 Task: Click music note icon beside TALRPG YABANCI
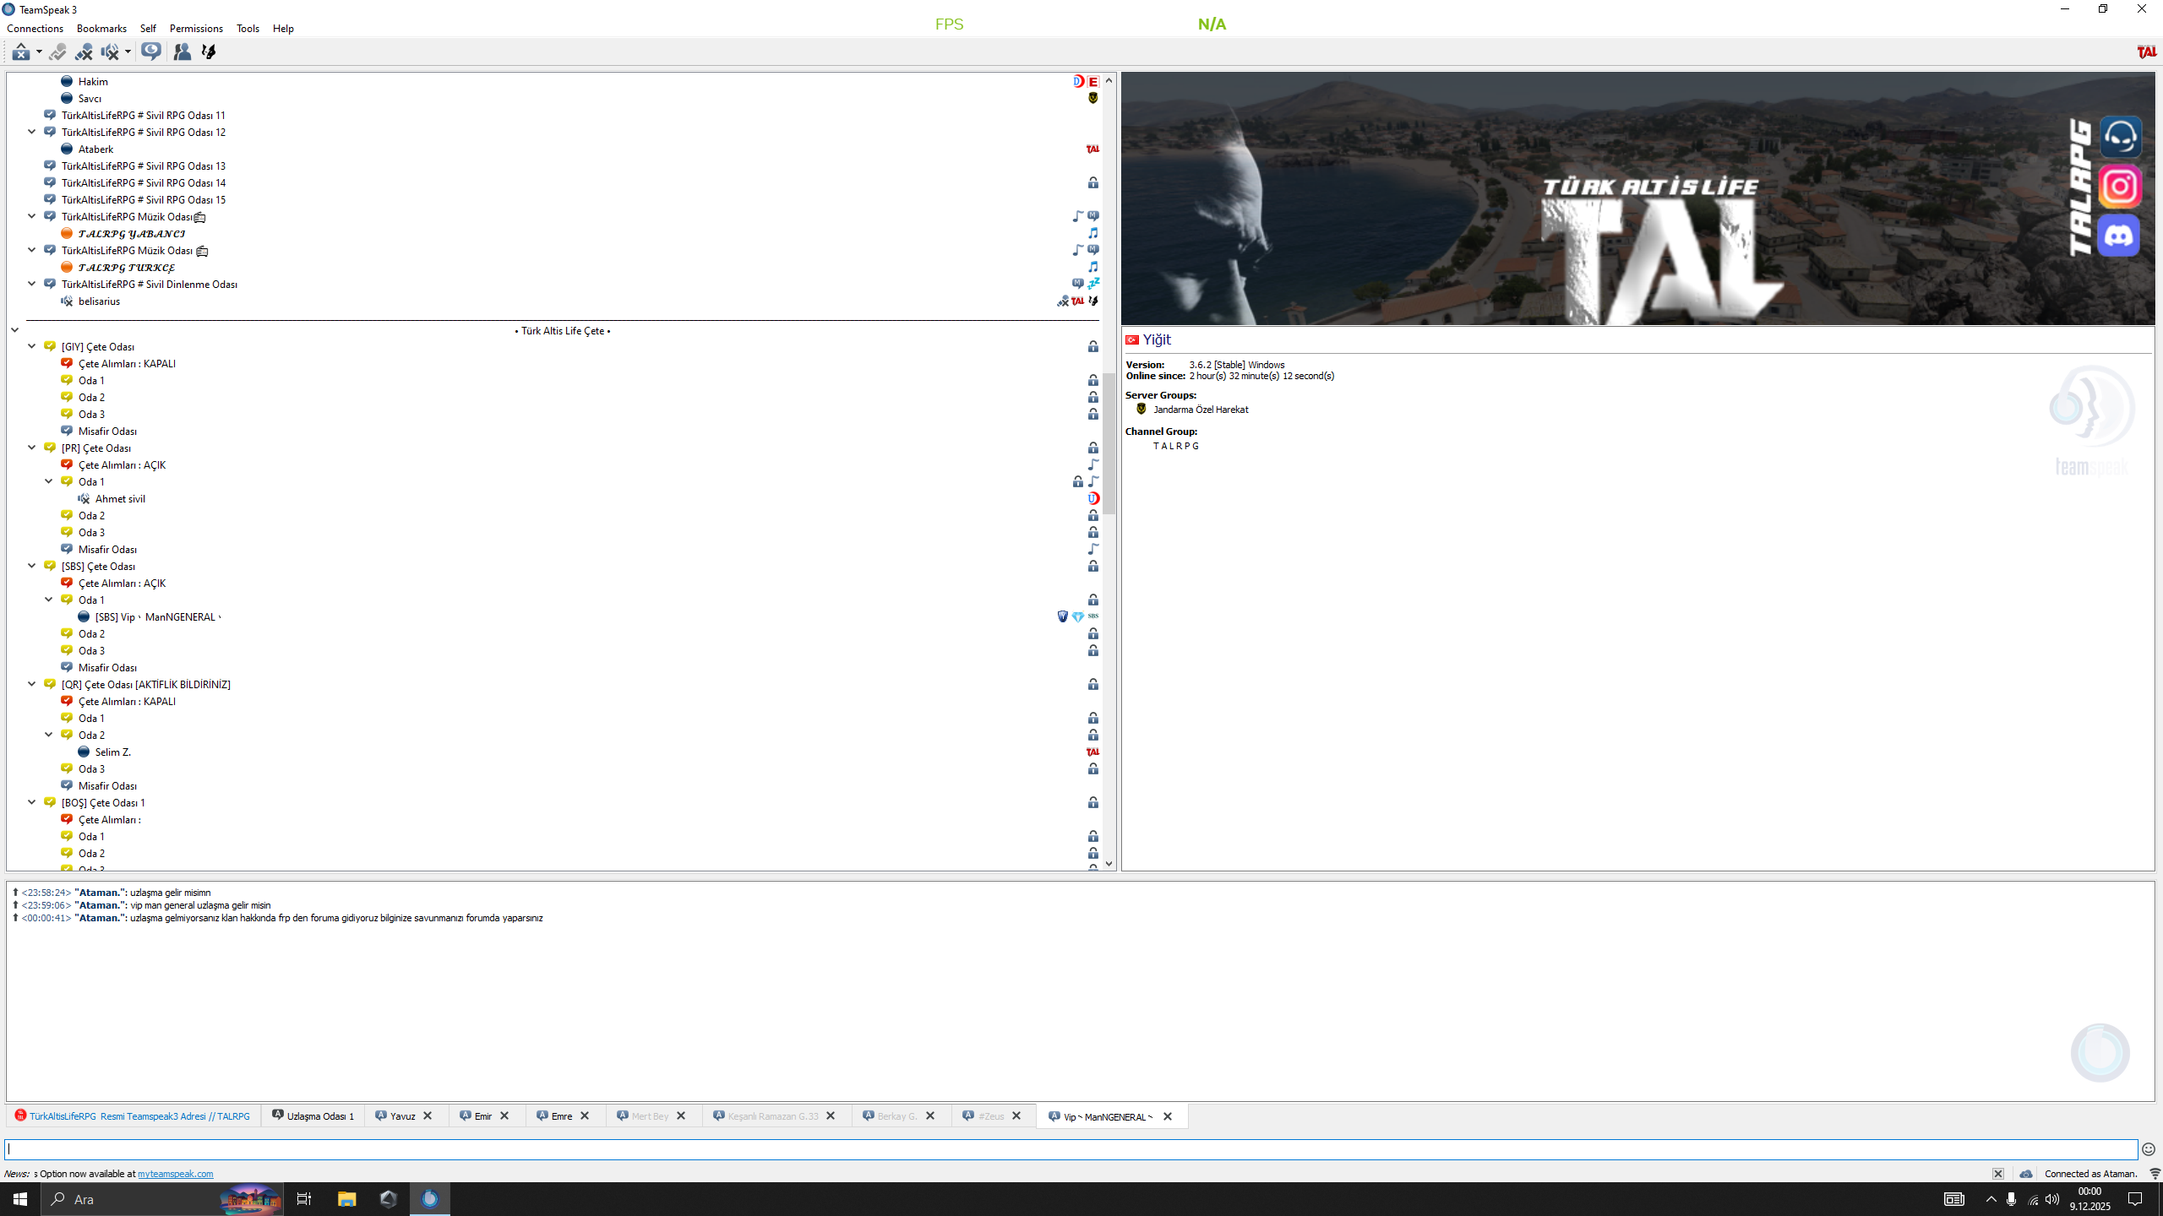[1093, 234]
